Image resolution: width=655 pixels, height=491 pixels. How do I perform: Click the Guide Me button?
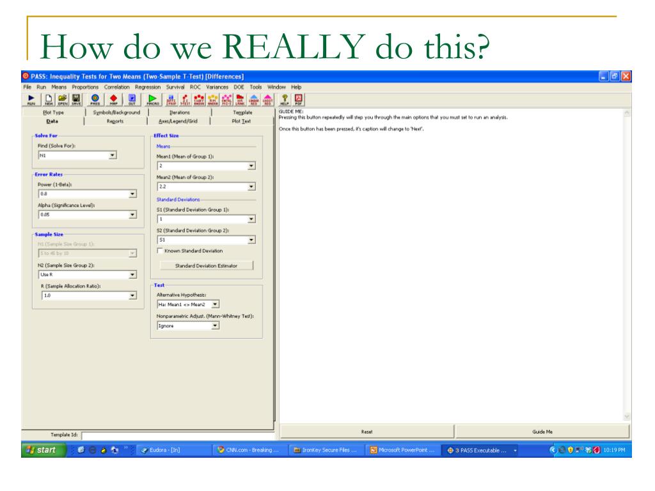[x=542, y=432]
